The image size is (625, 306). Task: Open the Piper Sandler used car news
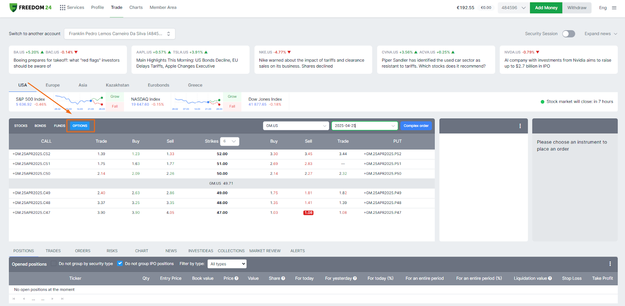pyautogui.click(x=436, y=60)
